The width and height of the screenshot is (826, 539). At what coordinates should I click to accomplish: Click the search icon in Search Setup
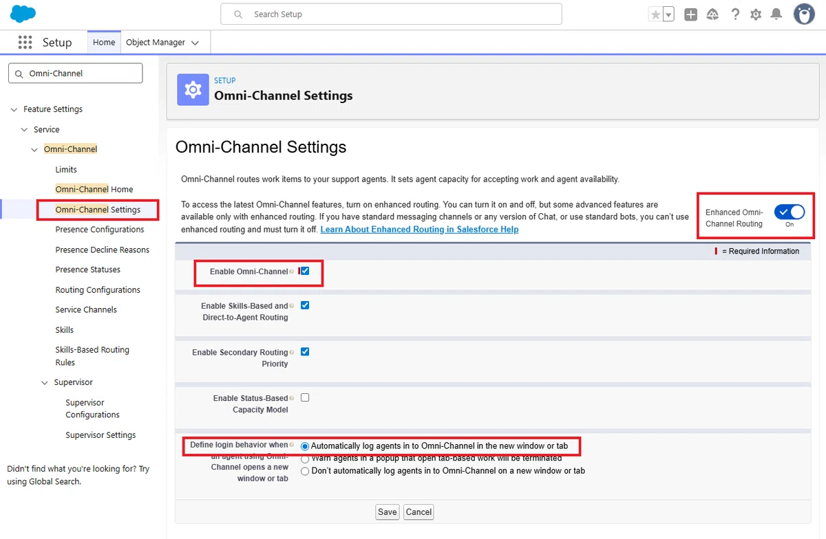click(238, 14)
